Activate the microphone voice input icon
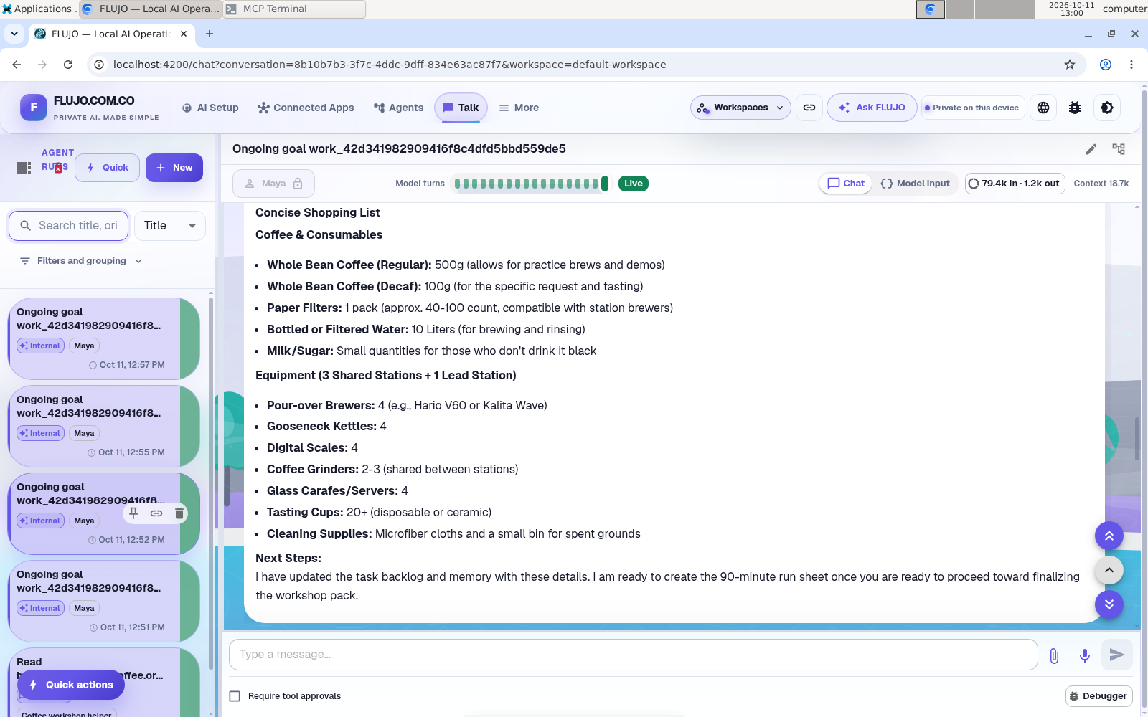 click(1085, 655)
